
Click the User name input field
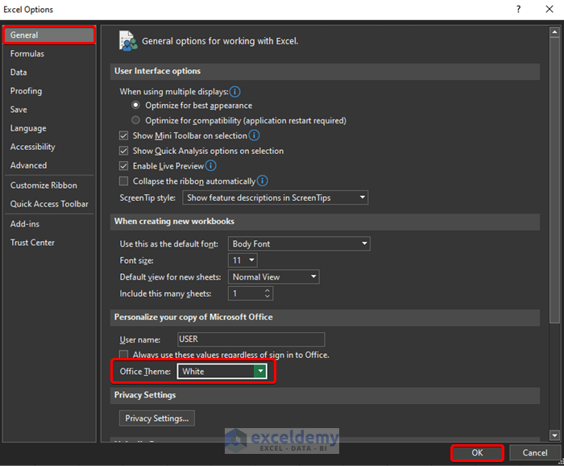[251, 339]
